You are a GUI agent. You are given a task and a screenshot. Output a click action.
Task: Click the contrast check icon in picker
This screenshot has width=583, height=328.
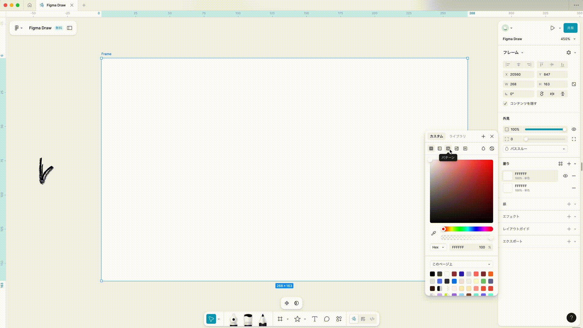coord(492,149)
